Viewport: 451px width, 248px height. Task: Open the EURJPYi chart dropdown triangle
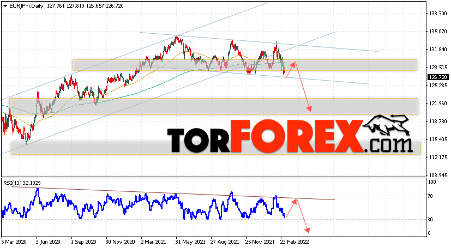pos(5,6)
